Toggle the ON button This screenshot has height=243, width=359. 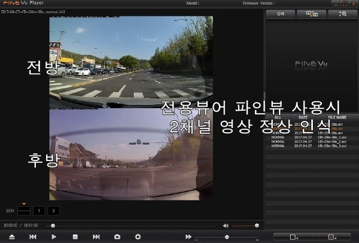pyautogui.click(x=281, y=14)
